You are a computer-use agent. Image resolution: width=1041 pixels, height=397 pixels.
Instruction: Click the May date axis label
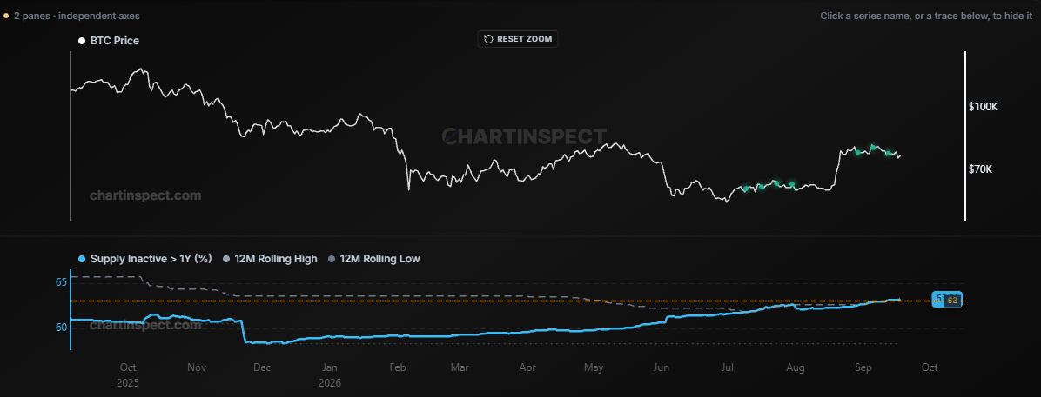(x=594, y=367)
